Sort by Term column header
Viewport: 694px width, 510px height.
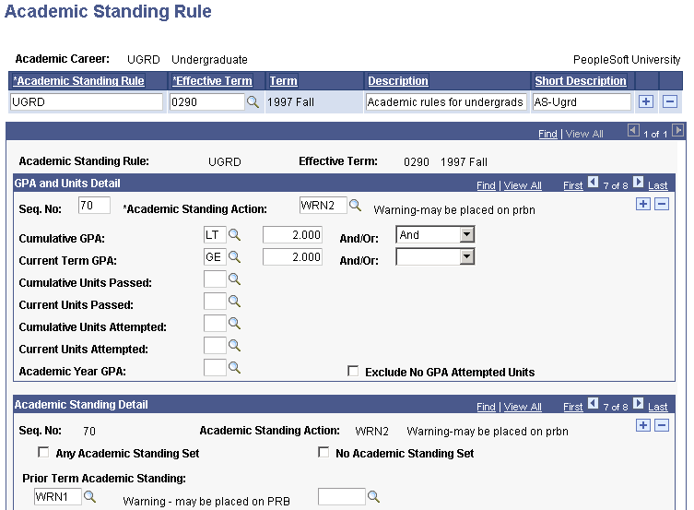tap(283, 81)
